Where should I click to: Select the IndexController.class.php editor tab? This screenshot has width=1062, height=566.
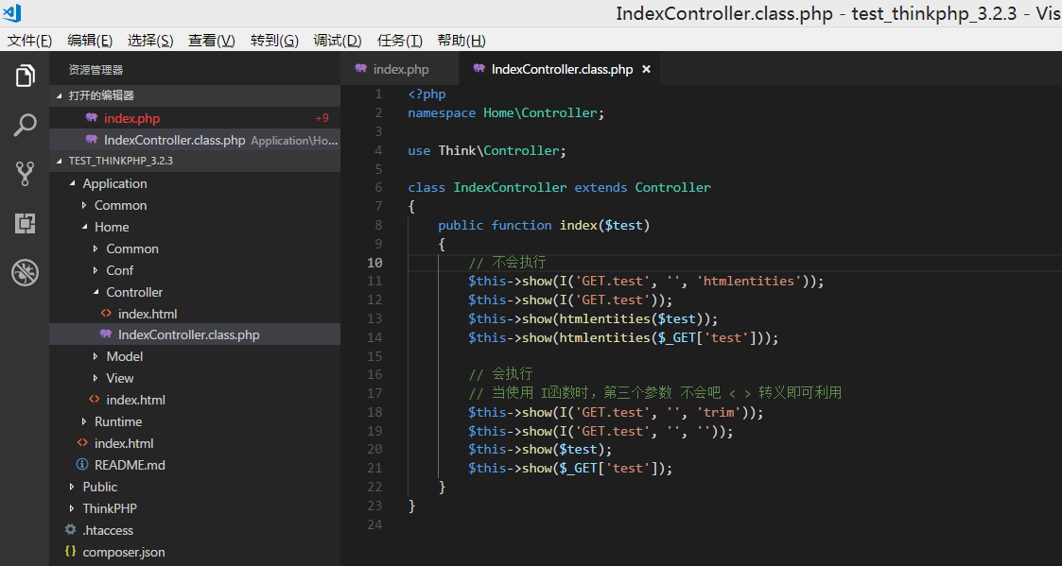[x=559, y=69]
